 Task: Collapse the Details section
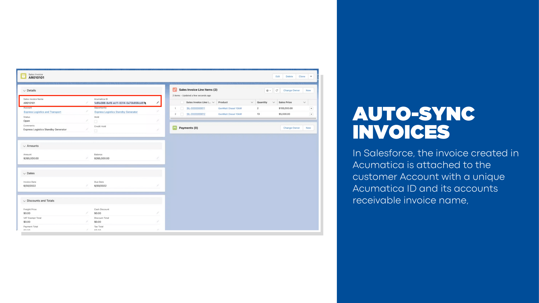pyautogui.click(x=24, y=91)
